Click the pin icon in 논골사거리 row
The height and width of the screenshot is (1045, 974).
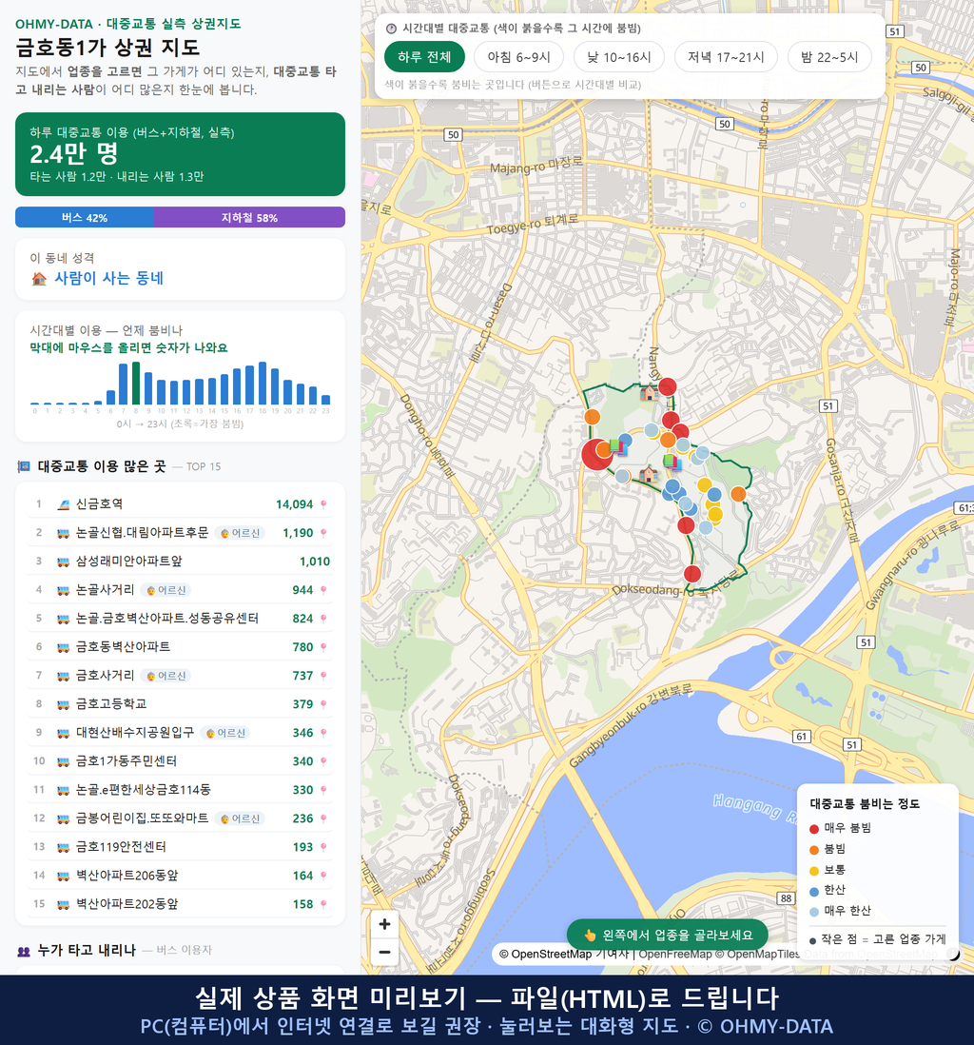(x=323, y=590)
